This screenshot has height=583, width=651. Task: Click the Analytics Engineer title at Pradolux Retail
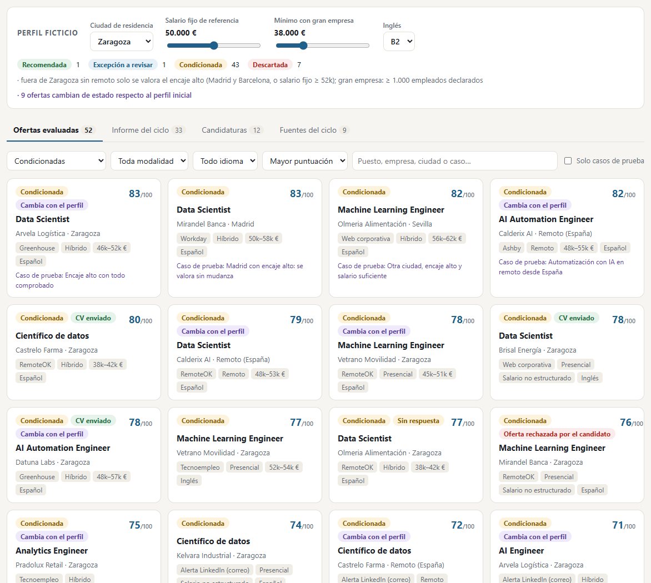pyautogui.click(x=52, y=551)
